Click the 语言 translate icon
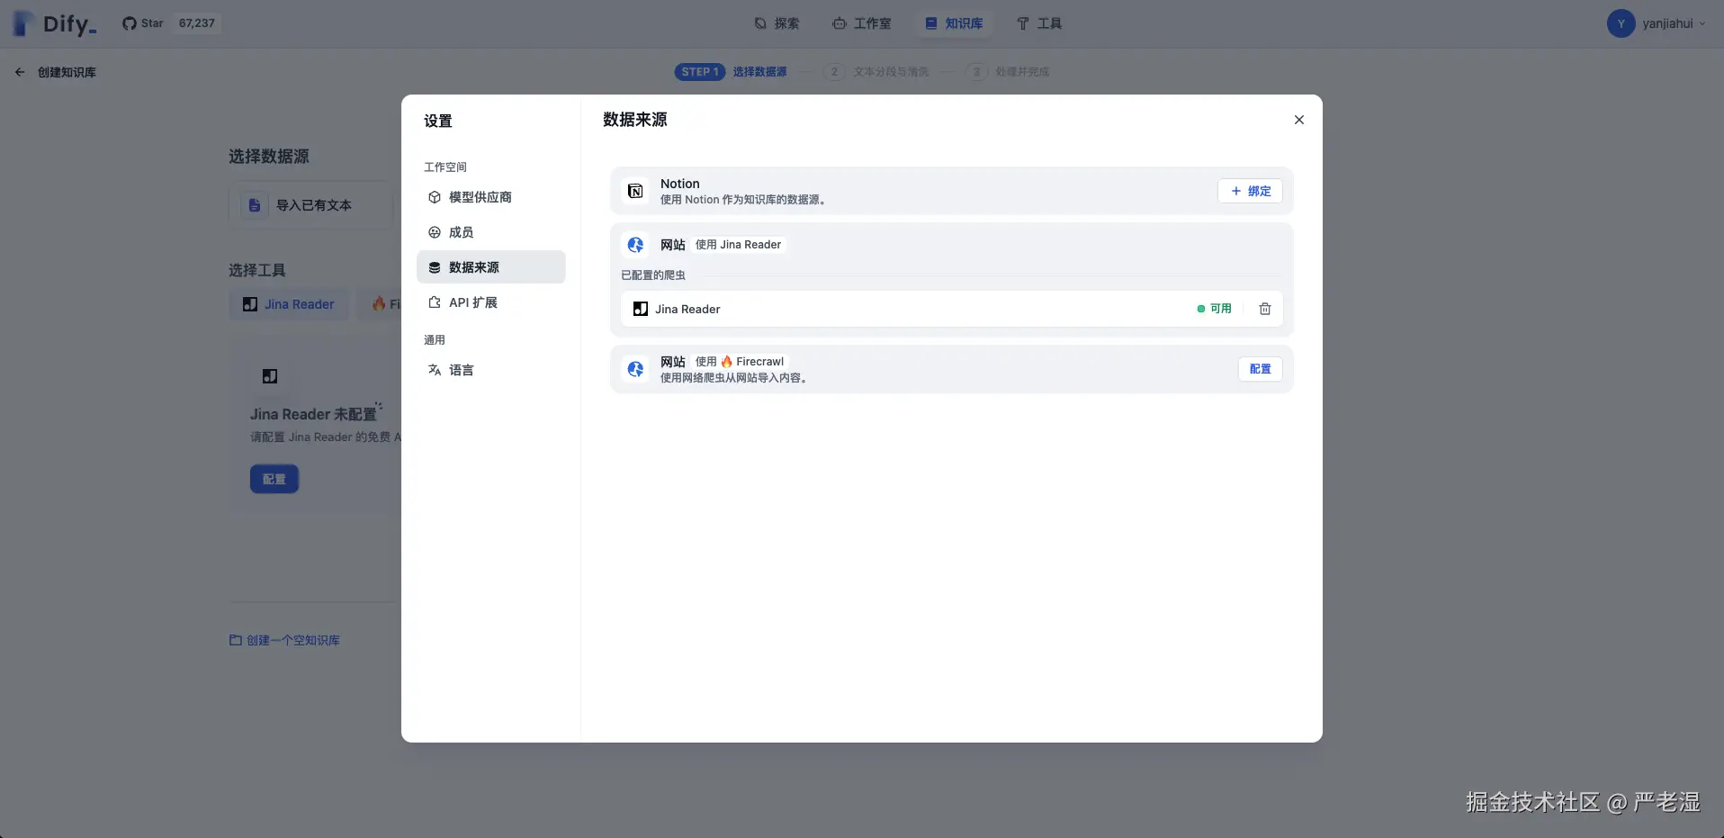The width and height of the screenshot is (1724, 838). [435, 370]
